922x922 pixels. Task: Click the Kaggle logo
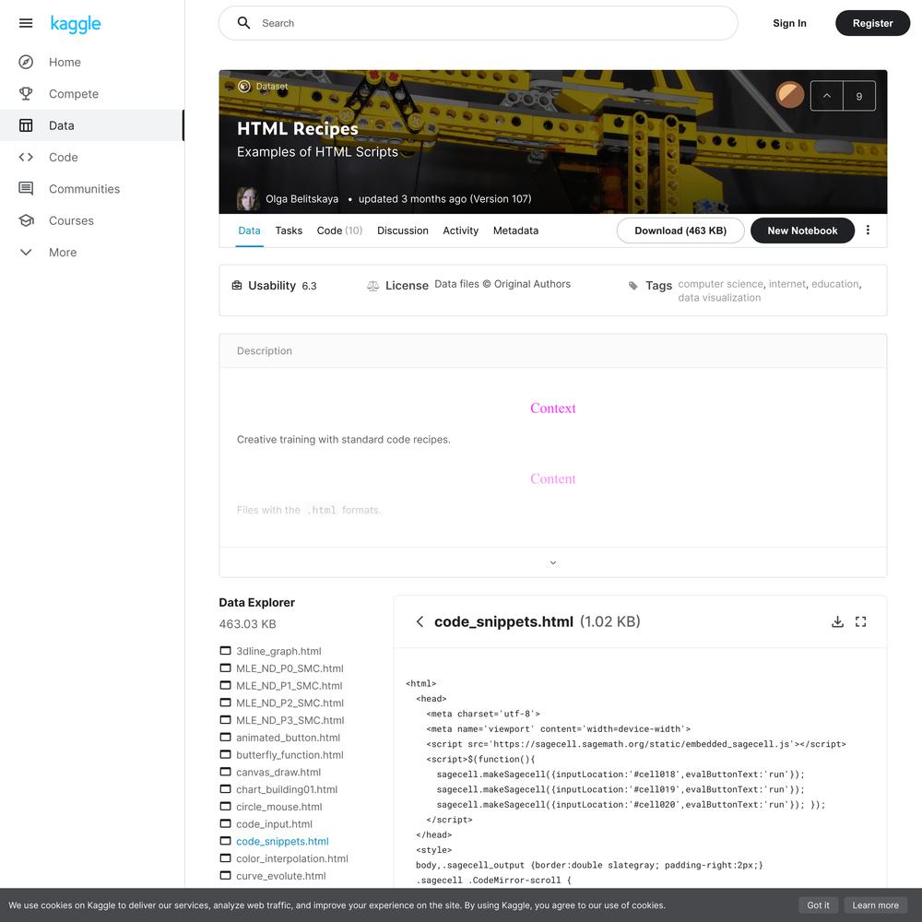pos(76,24)
